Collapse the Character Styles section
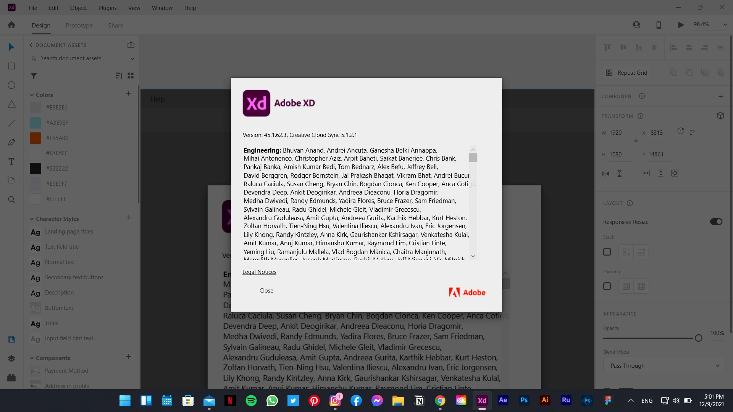 [32, 219]
